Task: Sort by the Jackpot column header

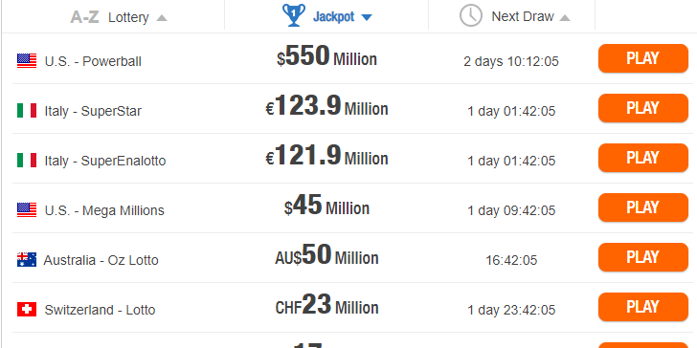Action: (334, 17)
